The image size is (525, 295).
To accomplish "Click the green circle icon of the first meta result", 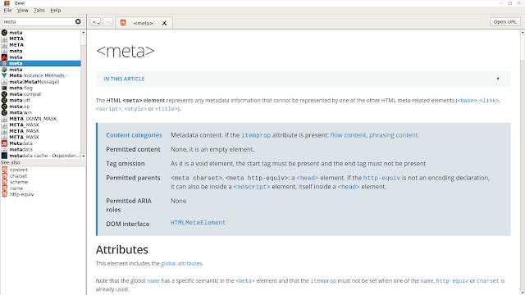I will coord(4,33).
